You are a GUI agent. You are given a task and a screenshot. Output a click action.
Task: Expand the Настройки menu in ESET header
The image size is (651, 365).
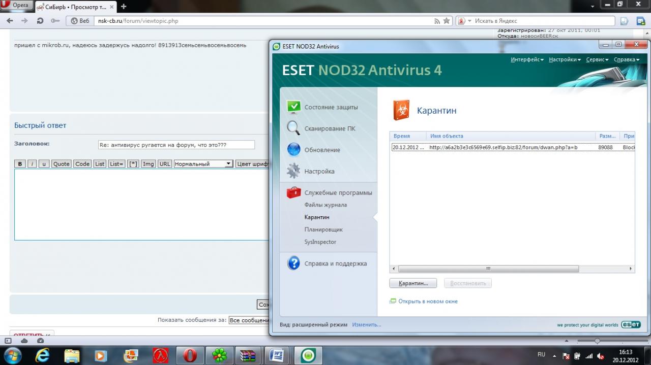(565, 60)
